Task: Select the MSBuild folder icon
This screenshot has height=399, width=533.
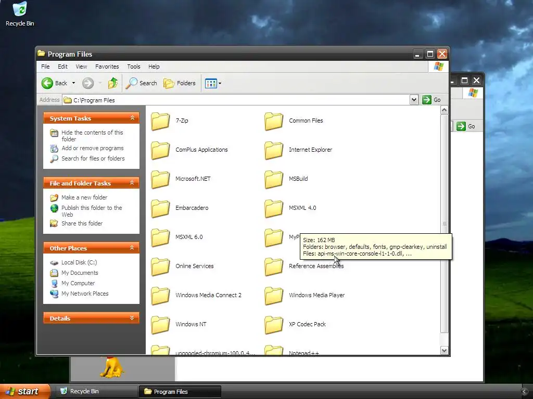Action: pos(274,179)
